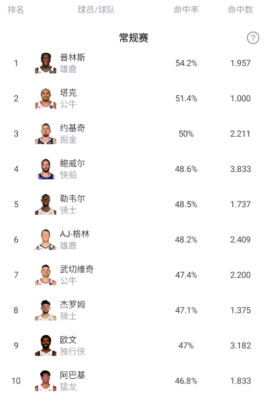The width and height of the screenshot is (268, 399).
Task: Open player name 阿巴基
Action: [x=72, y=375]
